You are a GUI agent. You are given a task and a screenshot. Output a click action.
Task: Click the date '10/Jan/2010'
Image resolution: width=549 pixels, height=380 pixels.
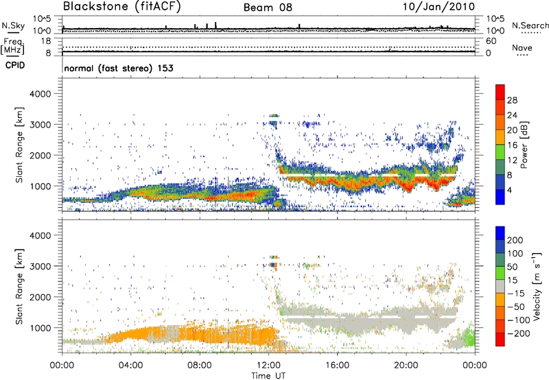[x=439, y=7]
